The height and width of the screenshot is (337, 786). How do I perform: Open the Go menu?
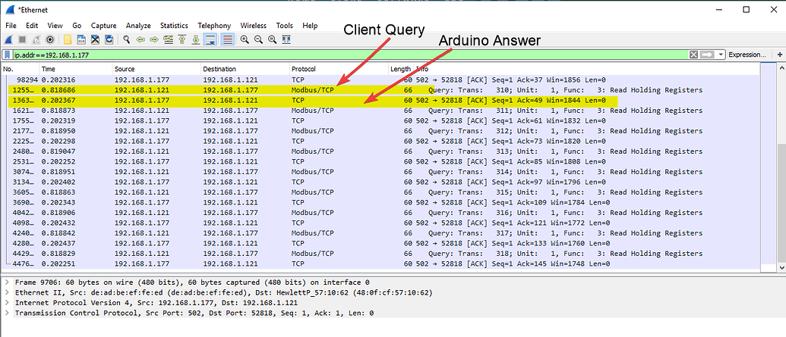pyautogui.click(x=77, y=26)
